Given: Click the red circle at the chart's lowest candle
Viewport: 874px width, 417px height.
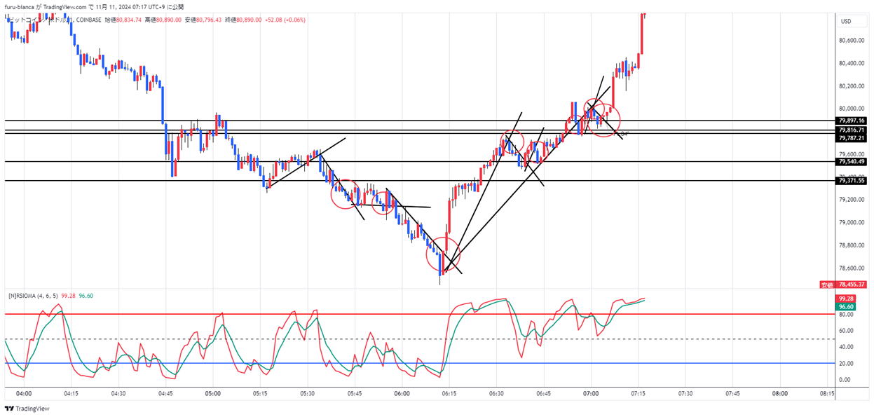Looking at the screenshot, I should point(443,254).
